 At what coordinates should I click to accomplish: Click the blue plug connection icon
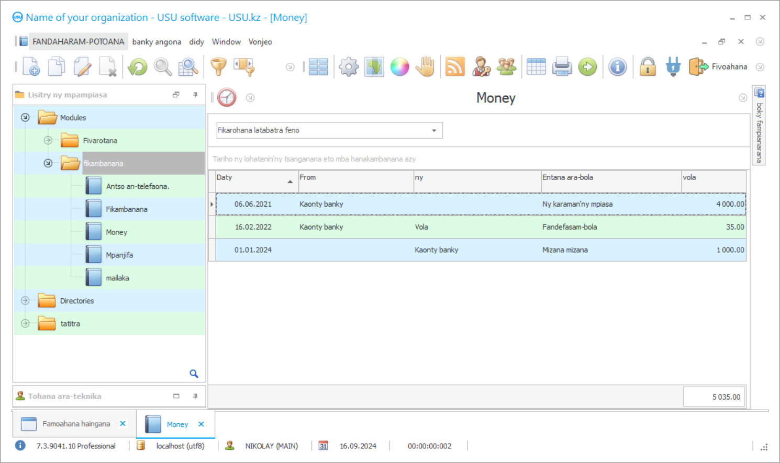[x=673, y=66]
